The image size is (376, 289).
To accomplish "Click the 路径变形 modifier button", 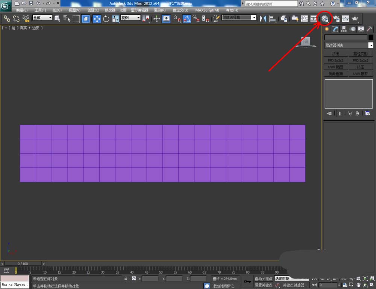I will pyautogui.click(x=361, y=54).
